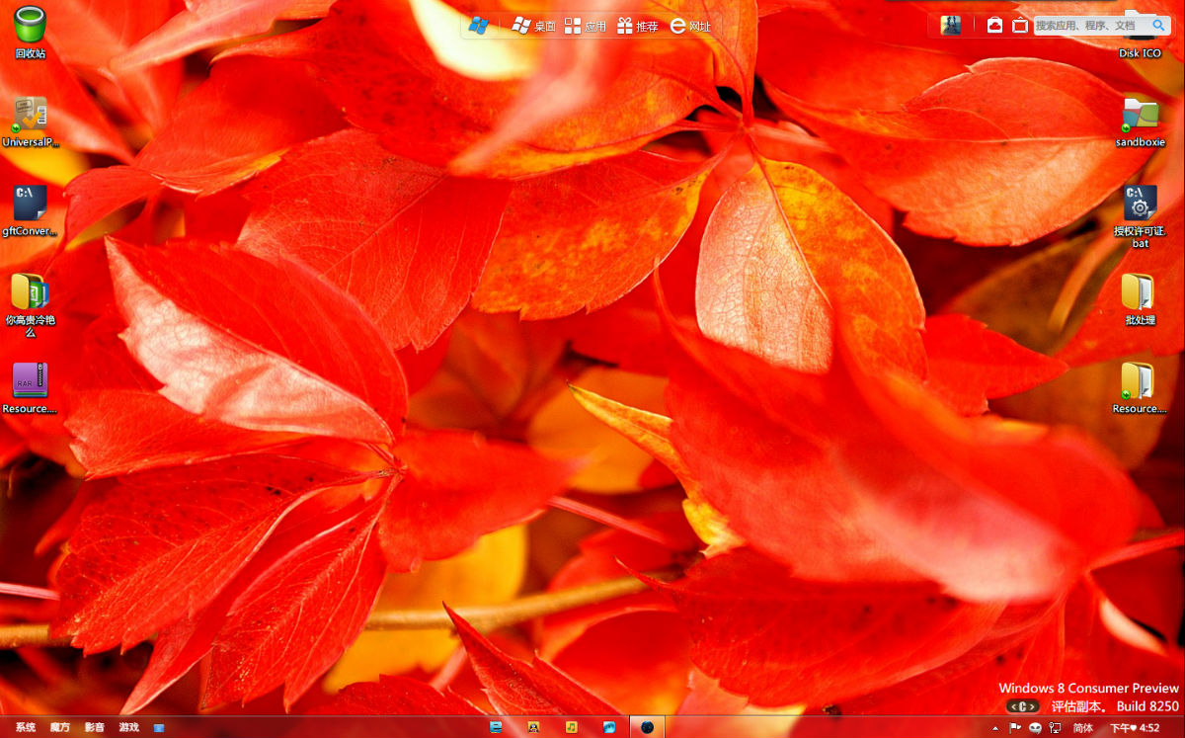
Task: Select the 批处理 folder icon
Action: 1139,299
